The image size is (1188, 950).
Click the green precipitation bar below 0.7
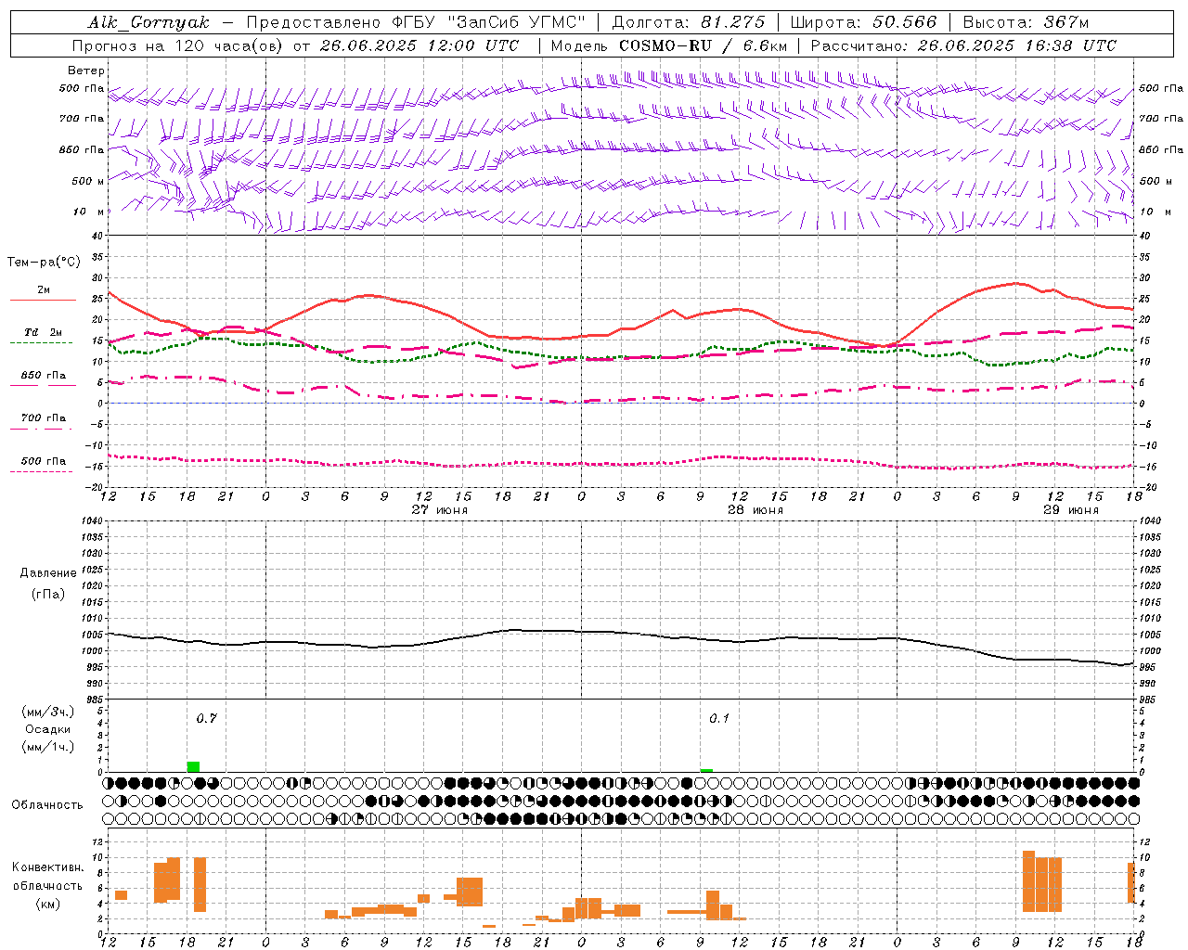193,766
